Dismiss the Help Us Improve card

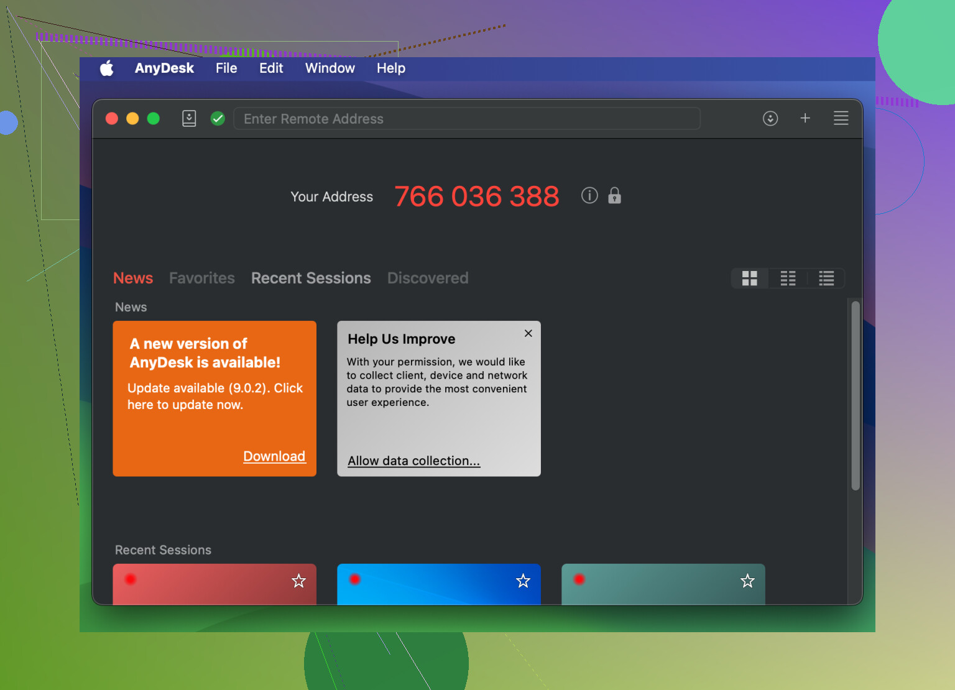pyautogui.click(x=528, y=333)
